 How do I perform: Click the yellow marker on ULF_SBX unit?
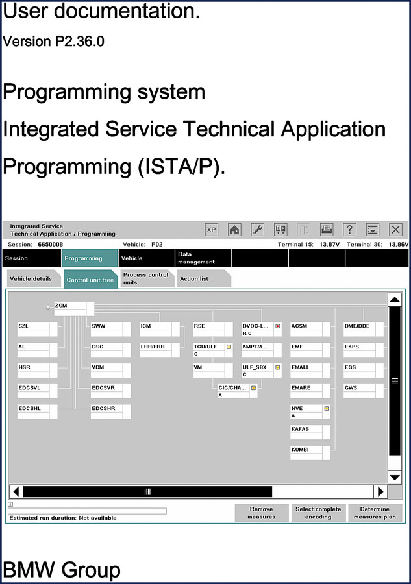point(278,367)
